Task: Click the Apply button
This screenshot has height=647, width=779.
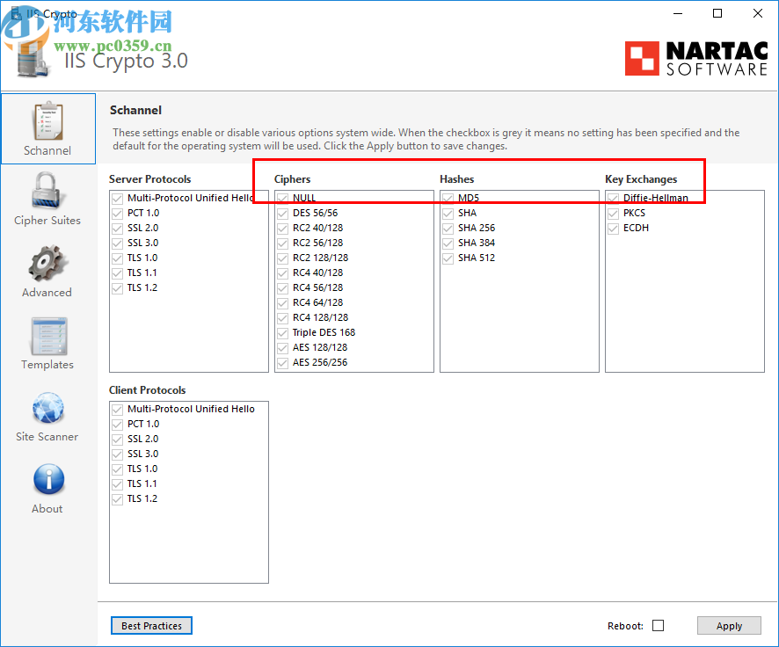Action: [729, 626]
